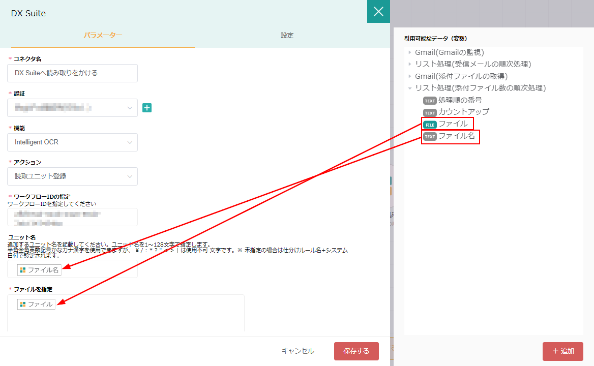Click the variable icon in ファイル chip
594x366 pixels.
click(23, 304)
